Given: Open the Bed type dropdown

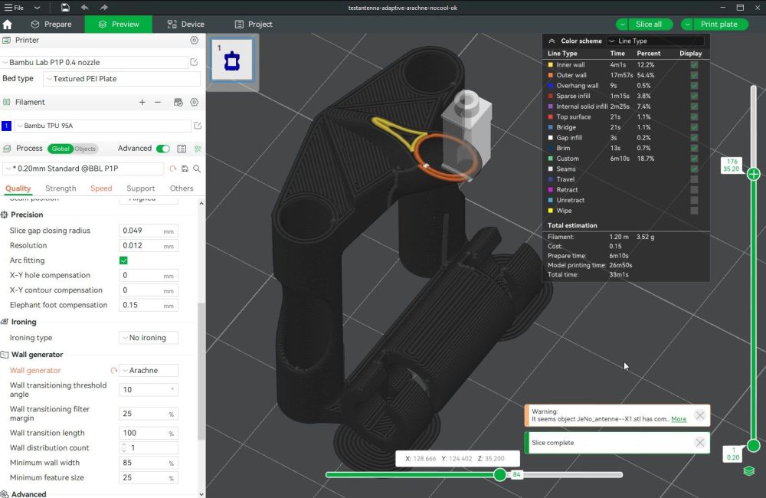Looking at the screenshot, I should tap(122, 79).
